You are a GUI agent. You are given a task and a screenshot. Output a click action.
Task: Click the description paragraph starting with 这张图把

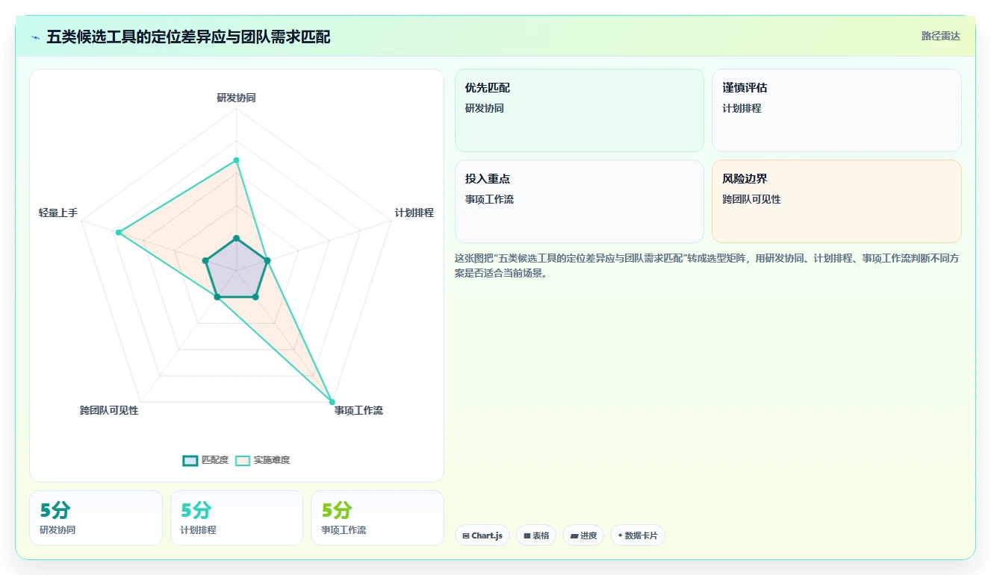point(708,265)
